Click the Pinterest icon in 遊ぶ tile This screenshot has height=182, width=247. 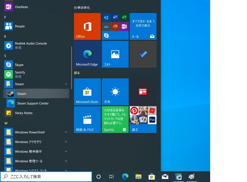134,111
